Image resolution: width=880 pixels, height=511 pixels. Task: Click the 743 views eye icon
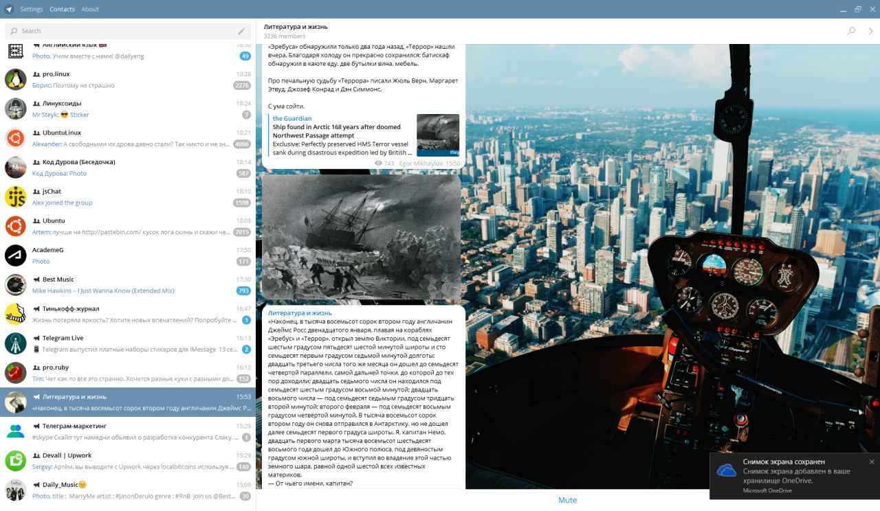tap(378, 163)
